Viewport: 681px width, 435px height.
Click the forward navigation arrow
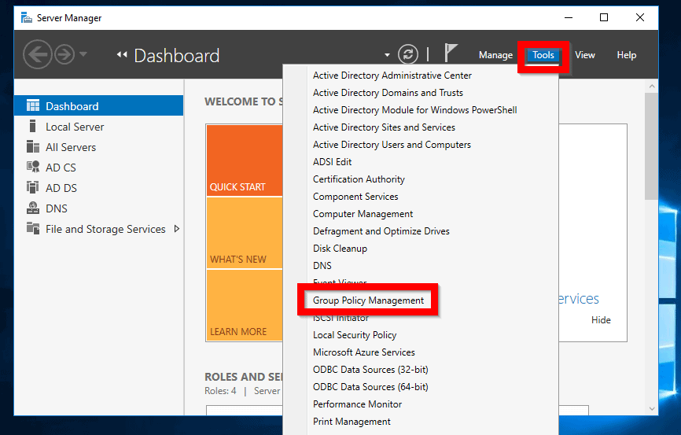[x=64, y=55]
